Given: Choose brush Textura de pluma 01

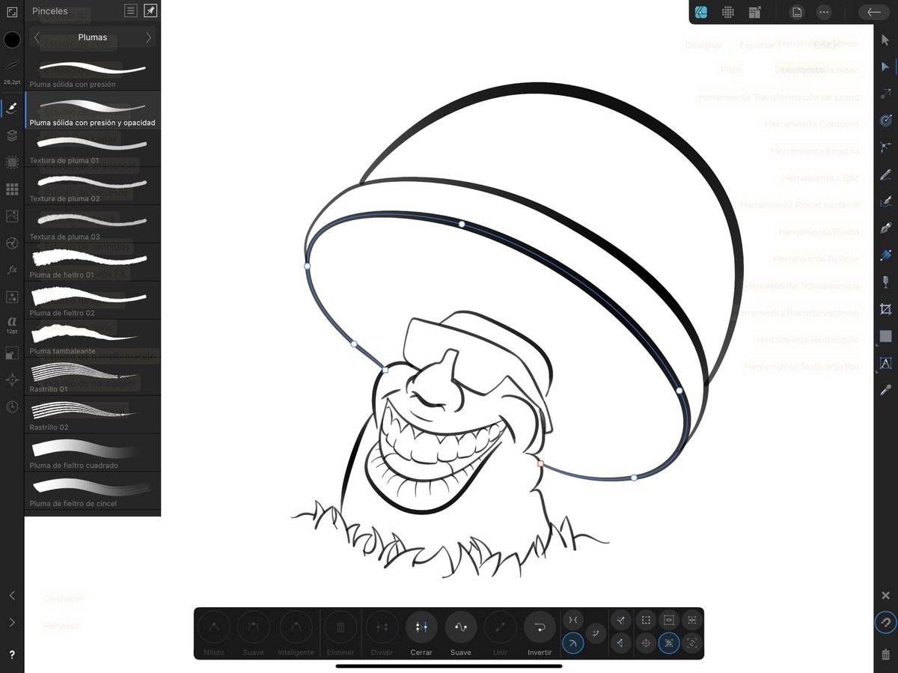Looking at the screenshot, I should tap(93, 148).
